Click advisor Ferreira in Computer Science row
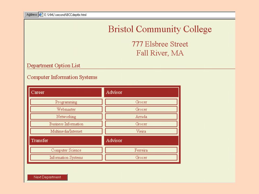 click(141, 150)
